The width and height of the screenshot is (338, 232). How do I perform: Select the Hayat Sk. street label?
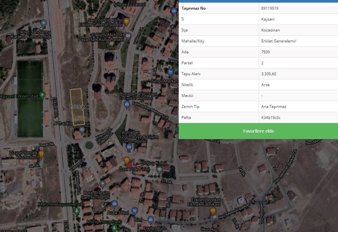[x=47, y=144]
